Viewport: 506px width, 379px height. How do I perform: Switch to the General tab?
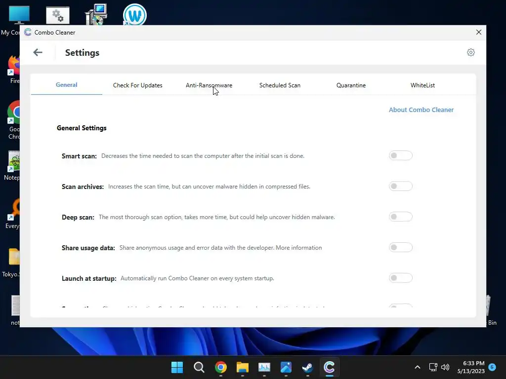pos(67,85)
